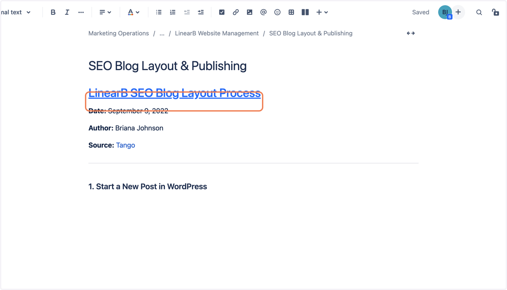This screenshot has height=290, width=507.
Task: Click the outdent icon
Action: pyautogui.click(x=187, y=12)
